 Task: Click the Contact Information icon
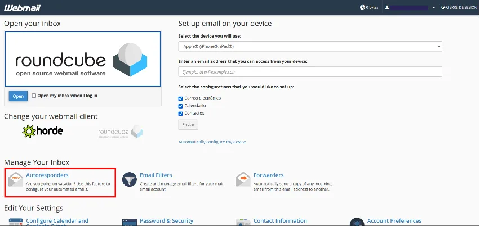[243, 222]
